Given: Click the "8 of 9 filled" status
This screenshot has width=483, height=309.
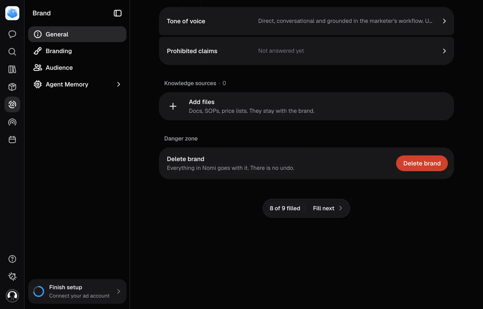Looking at the screenshot, I should pyautogui.click(x=285, y=208).
